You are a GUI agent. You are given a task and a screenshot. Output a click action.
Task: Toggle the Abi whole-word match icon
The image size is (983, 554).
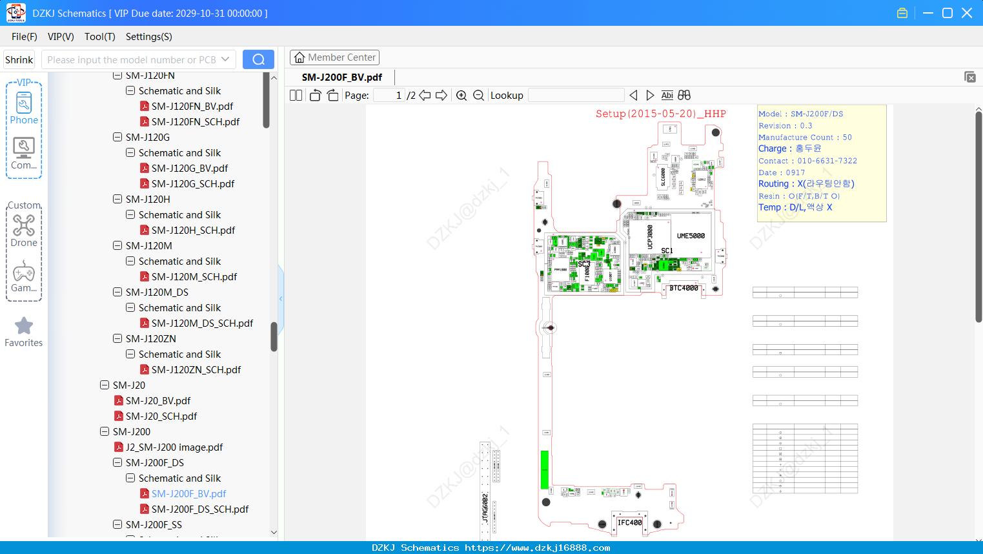tap(667, 96)
